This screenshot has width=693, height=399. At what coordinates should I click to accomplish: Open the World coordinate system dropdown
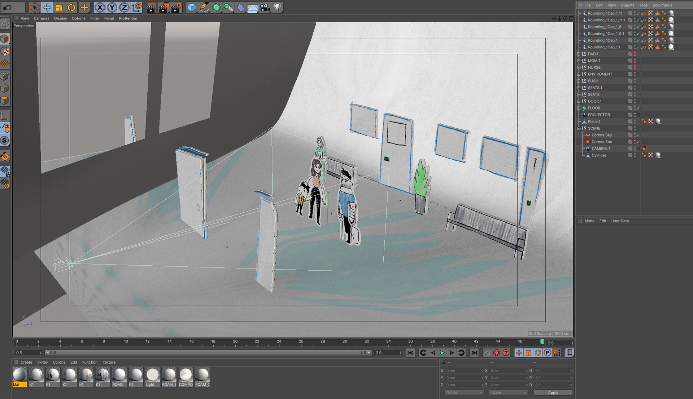(464, 393)
